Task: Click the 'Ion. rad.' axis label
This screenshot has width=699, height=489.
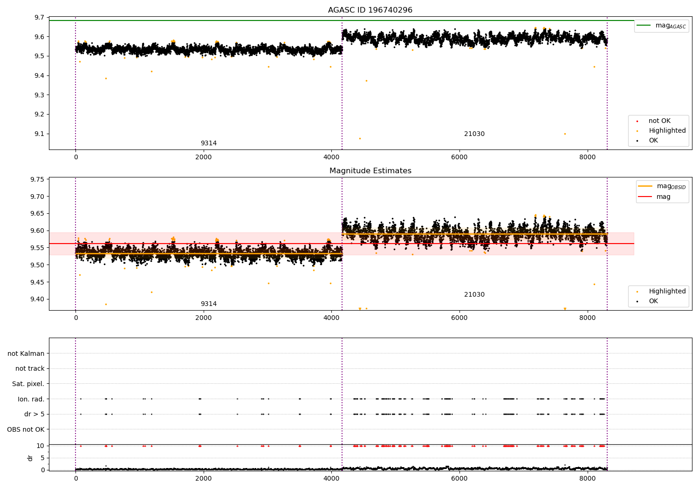Action: click(31, 399)
